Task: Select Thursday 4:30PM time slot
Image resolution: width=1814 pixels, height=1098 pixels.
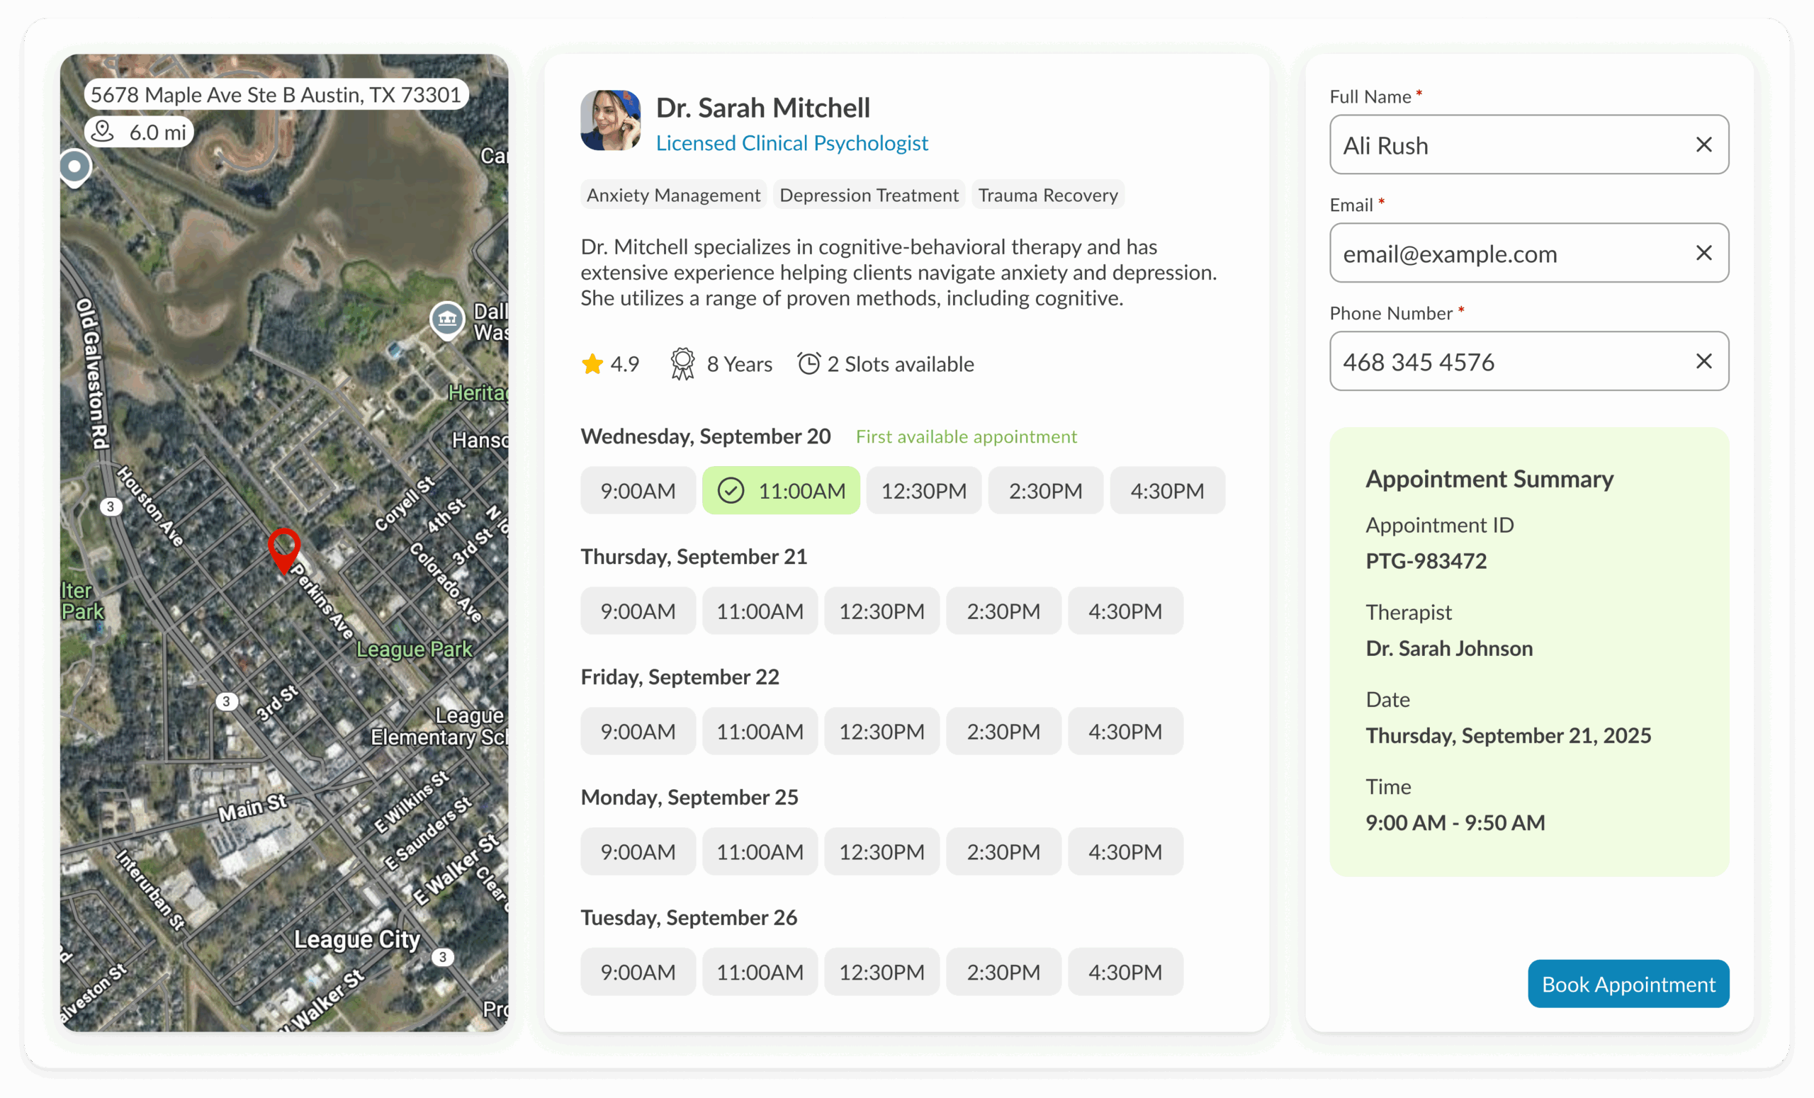Action: pos(1125,610)
